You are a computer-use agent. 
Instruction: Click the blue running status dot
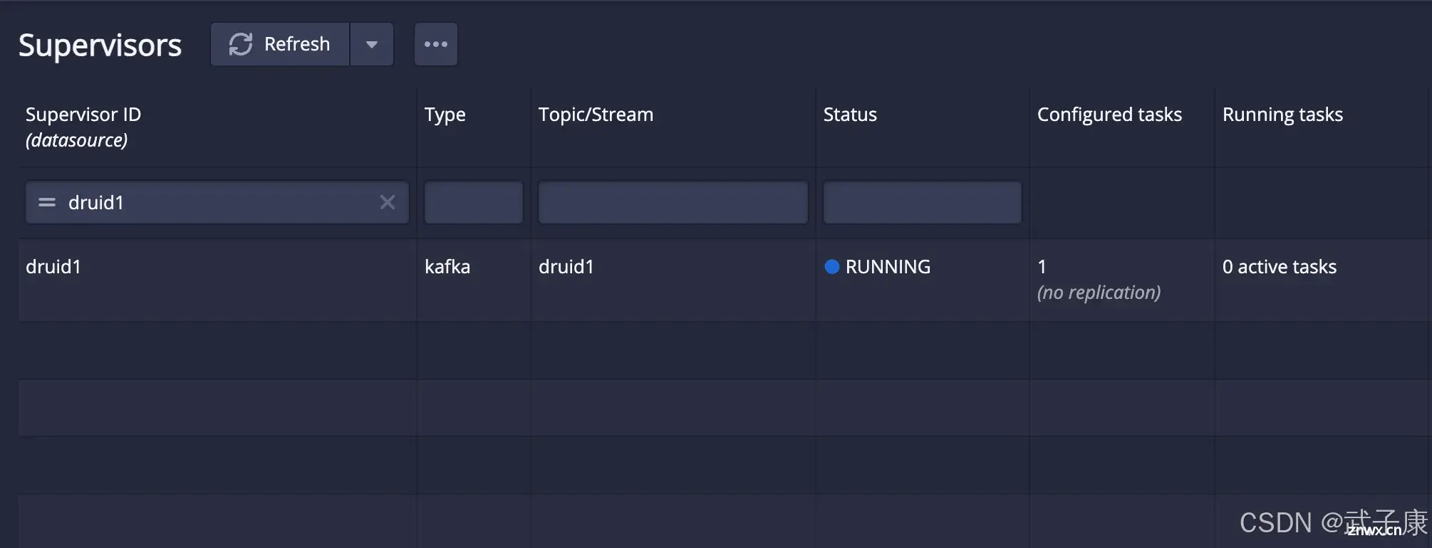831,267
